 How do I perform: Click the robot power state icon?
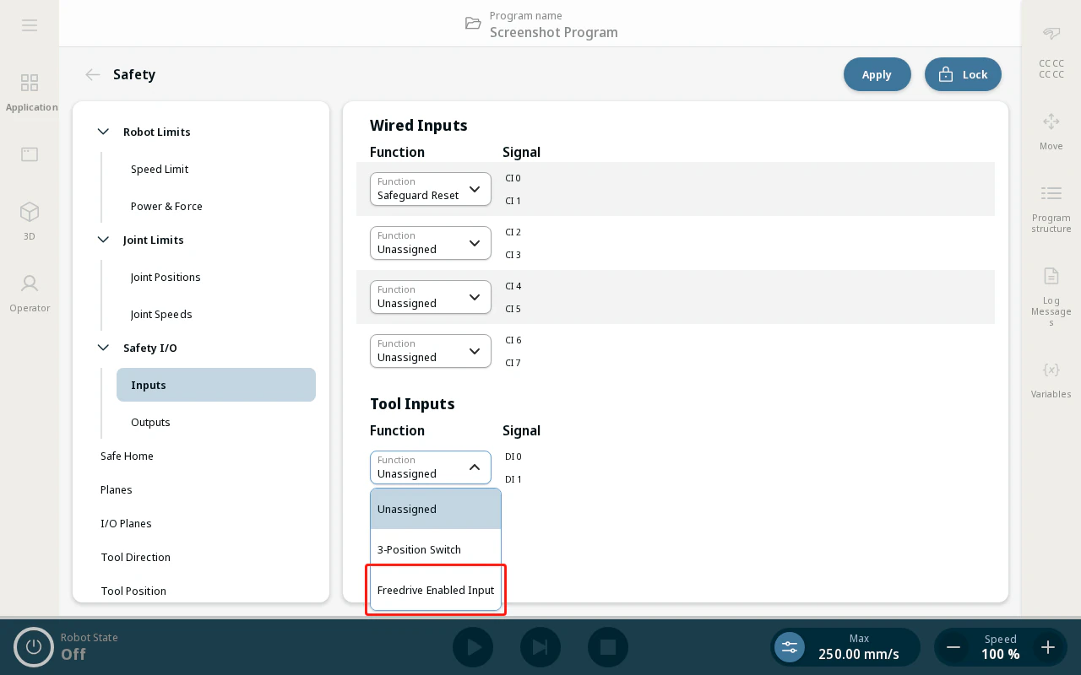click(x=34, y=647)
